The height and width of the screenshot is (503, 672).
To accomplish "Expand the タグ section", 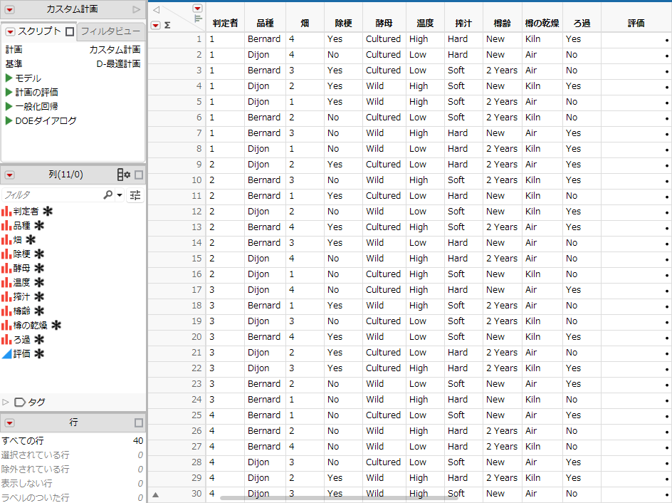I will 5,403.
